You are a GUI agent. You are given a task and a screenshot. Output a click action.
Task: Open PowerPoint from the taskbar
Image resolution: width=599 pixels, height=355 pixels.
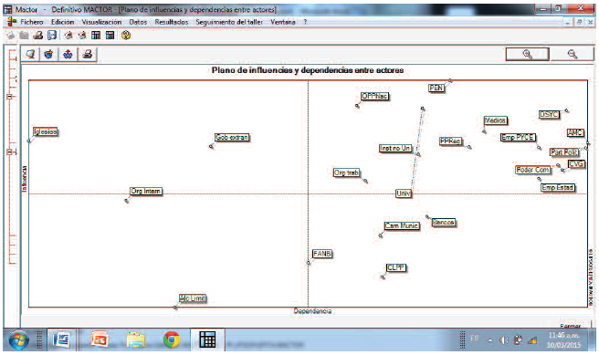100,339
